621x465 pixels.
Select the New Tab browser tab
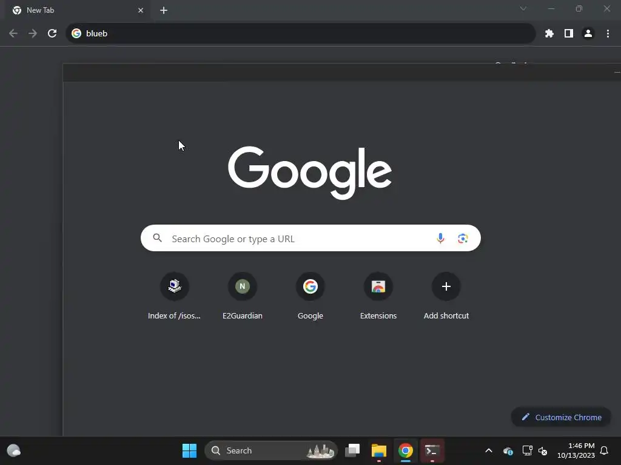pyautogui.click(x=78, y=10)
